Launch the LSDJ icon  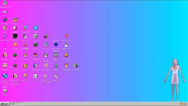46,36
